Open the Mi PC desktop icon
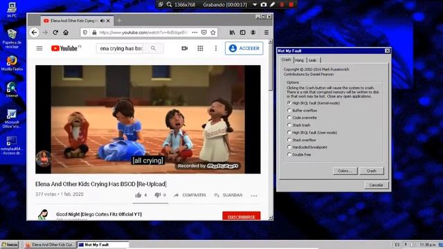This screenshot has width=443, height=249. pyautogui.click(x=12, y=9)
